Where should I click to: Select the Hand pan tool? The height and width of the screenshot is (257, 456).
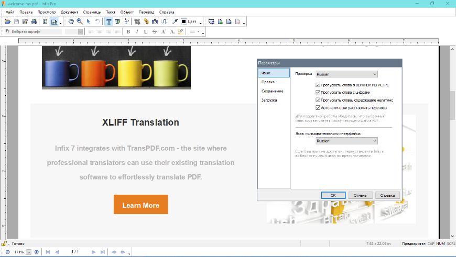click(x=71, y=21)
